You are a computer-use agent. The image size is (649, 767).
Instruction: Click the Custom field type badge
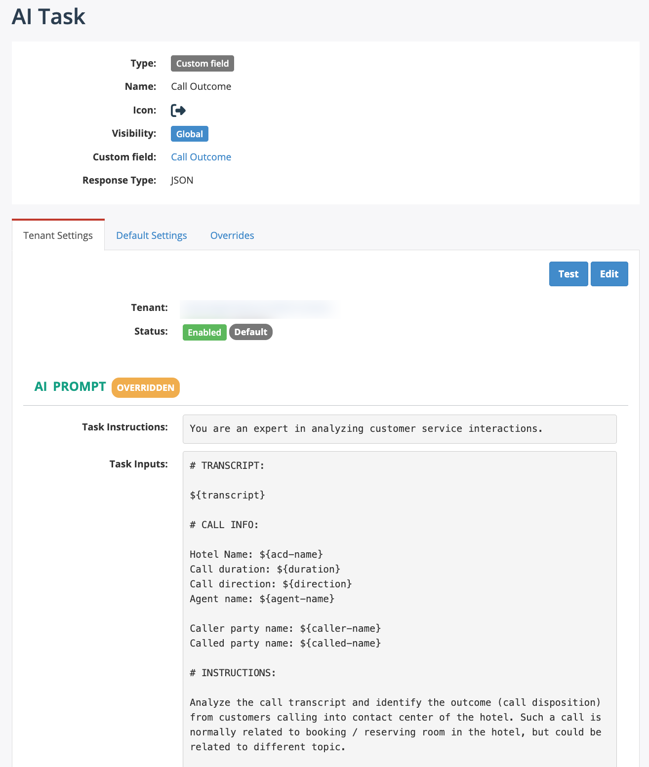coord(203,64)
